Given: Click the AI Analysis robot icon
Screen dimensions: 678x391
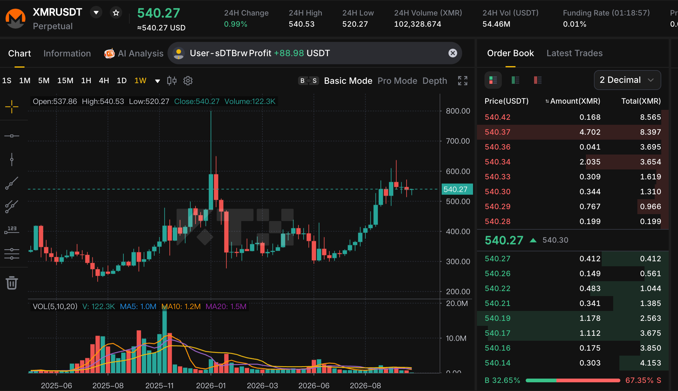Looking at the screenshot, I should coord(109,53).
